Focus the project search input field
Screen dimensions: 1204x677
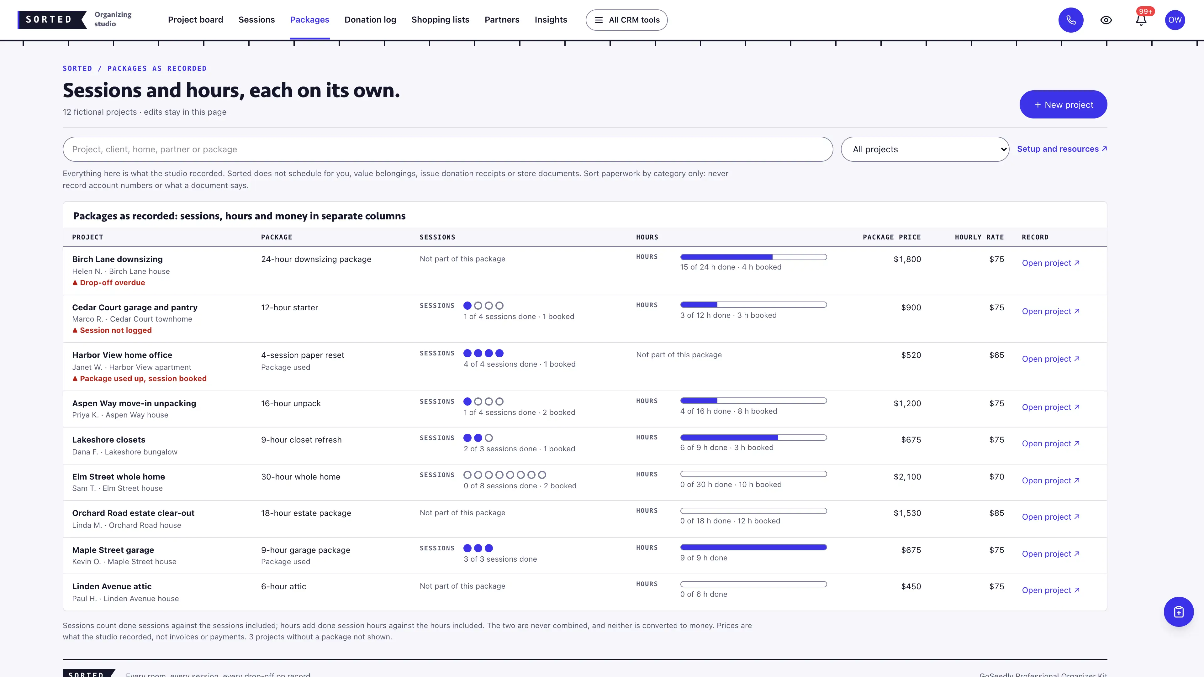point(448,150)
